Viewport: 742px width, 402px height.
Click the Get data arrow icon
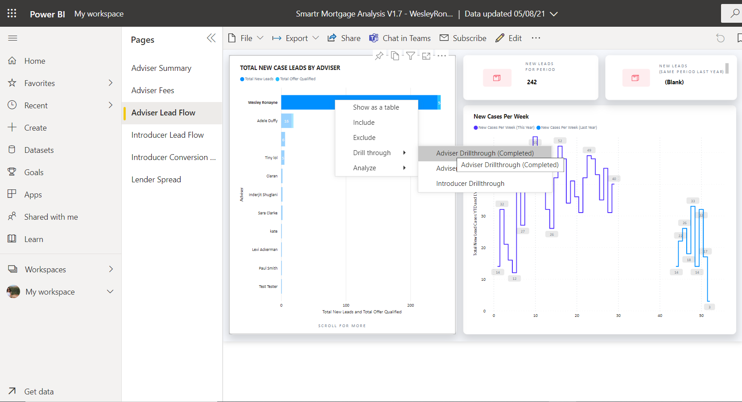(12, 391)
